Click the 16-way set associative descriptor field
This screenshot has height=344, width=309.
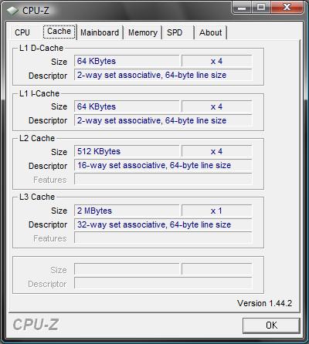(x=163, y=165)
